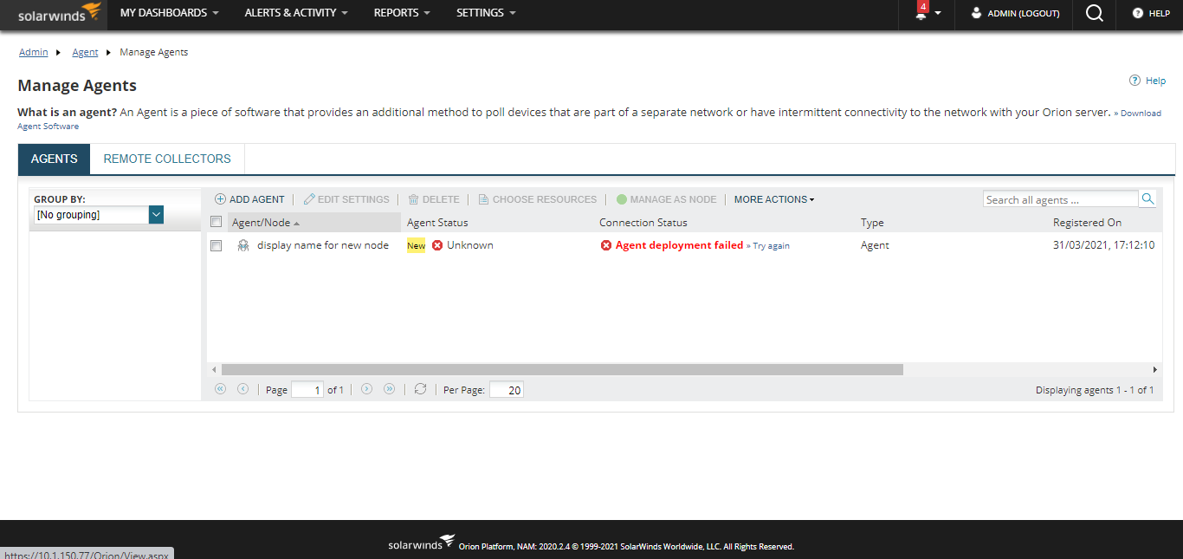Expand the notifications dropdown arrow
The width and height of the screenshot is (1183, 559).
point(938,14)
